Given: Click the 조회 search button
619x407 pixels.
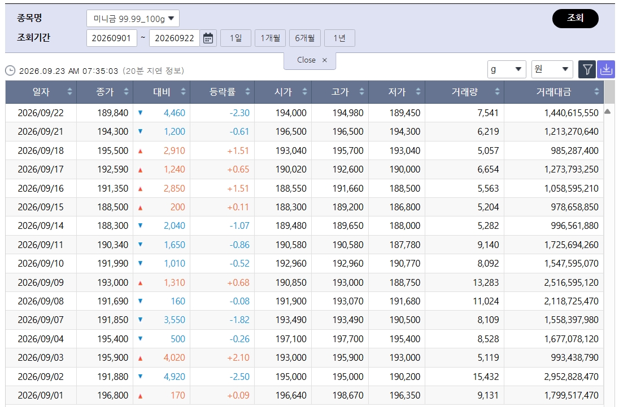Looking at the screenshot, I should coord(575,18).
